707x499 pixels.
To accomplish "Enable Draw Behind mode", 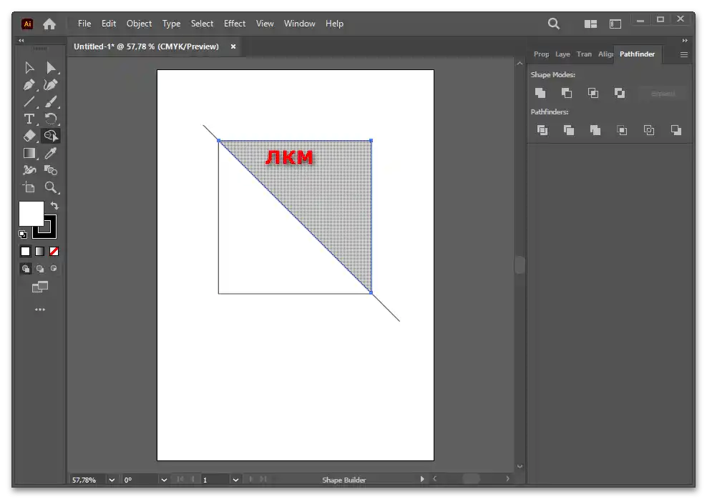I will 40,269.
